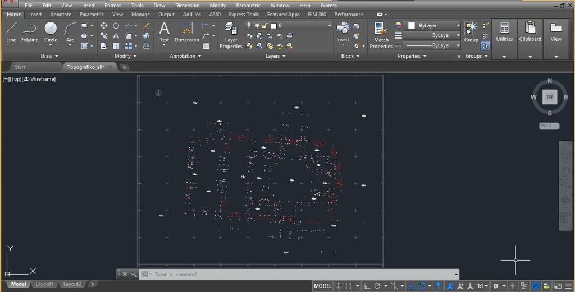The image size is (575, 292).
Task: Click the Erase tool icon
Action: (x=147, y=26)
